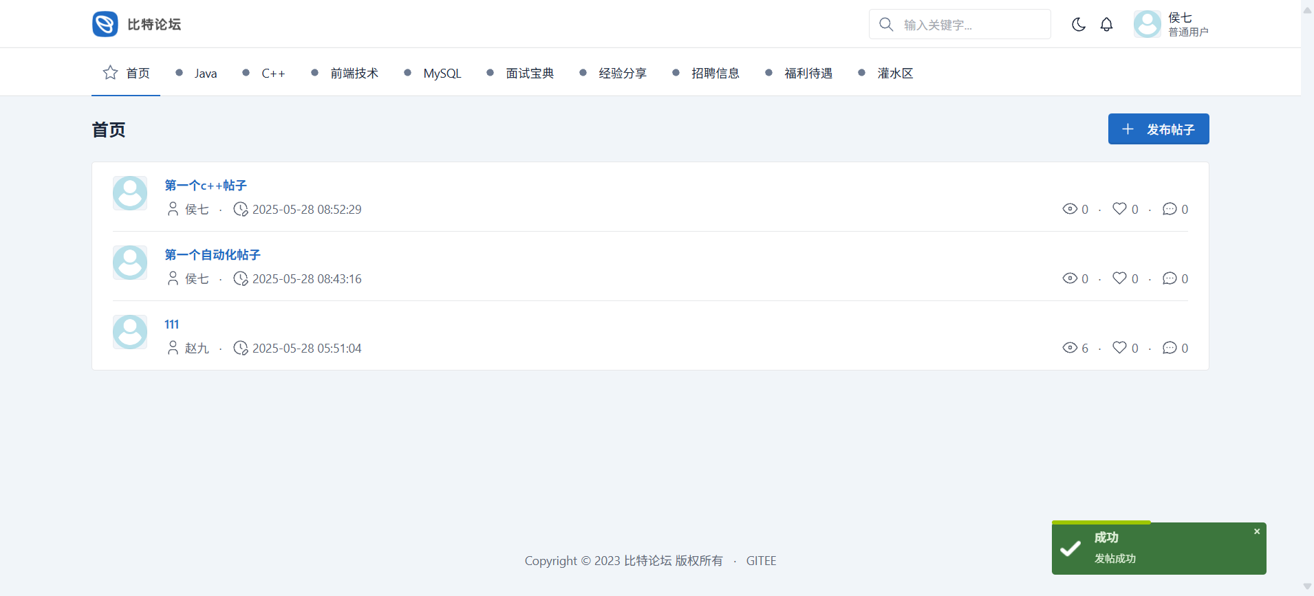Click the page scrollbar up arrow
Viewport: 1314px width, 596px height.
[x=1307, y=10]
